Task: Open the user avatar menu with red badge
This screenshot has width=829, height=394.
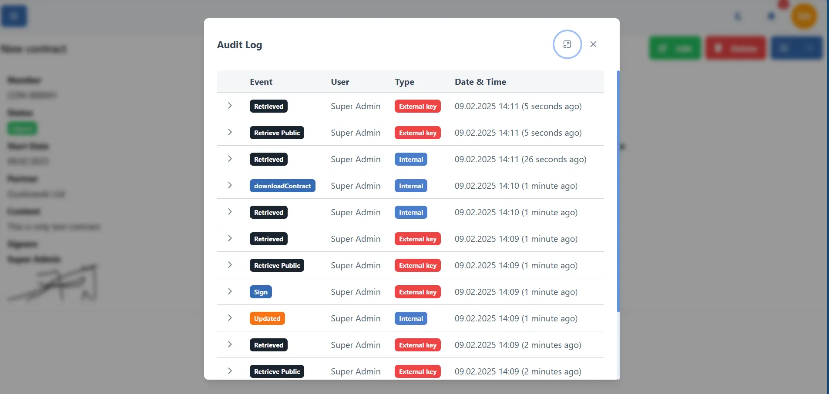Action: pos(804,16)
